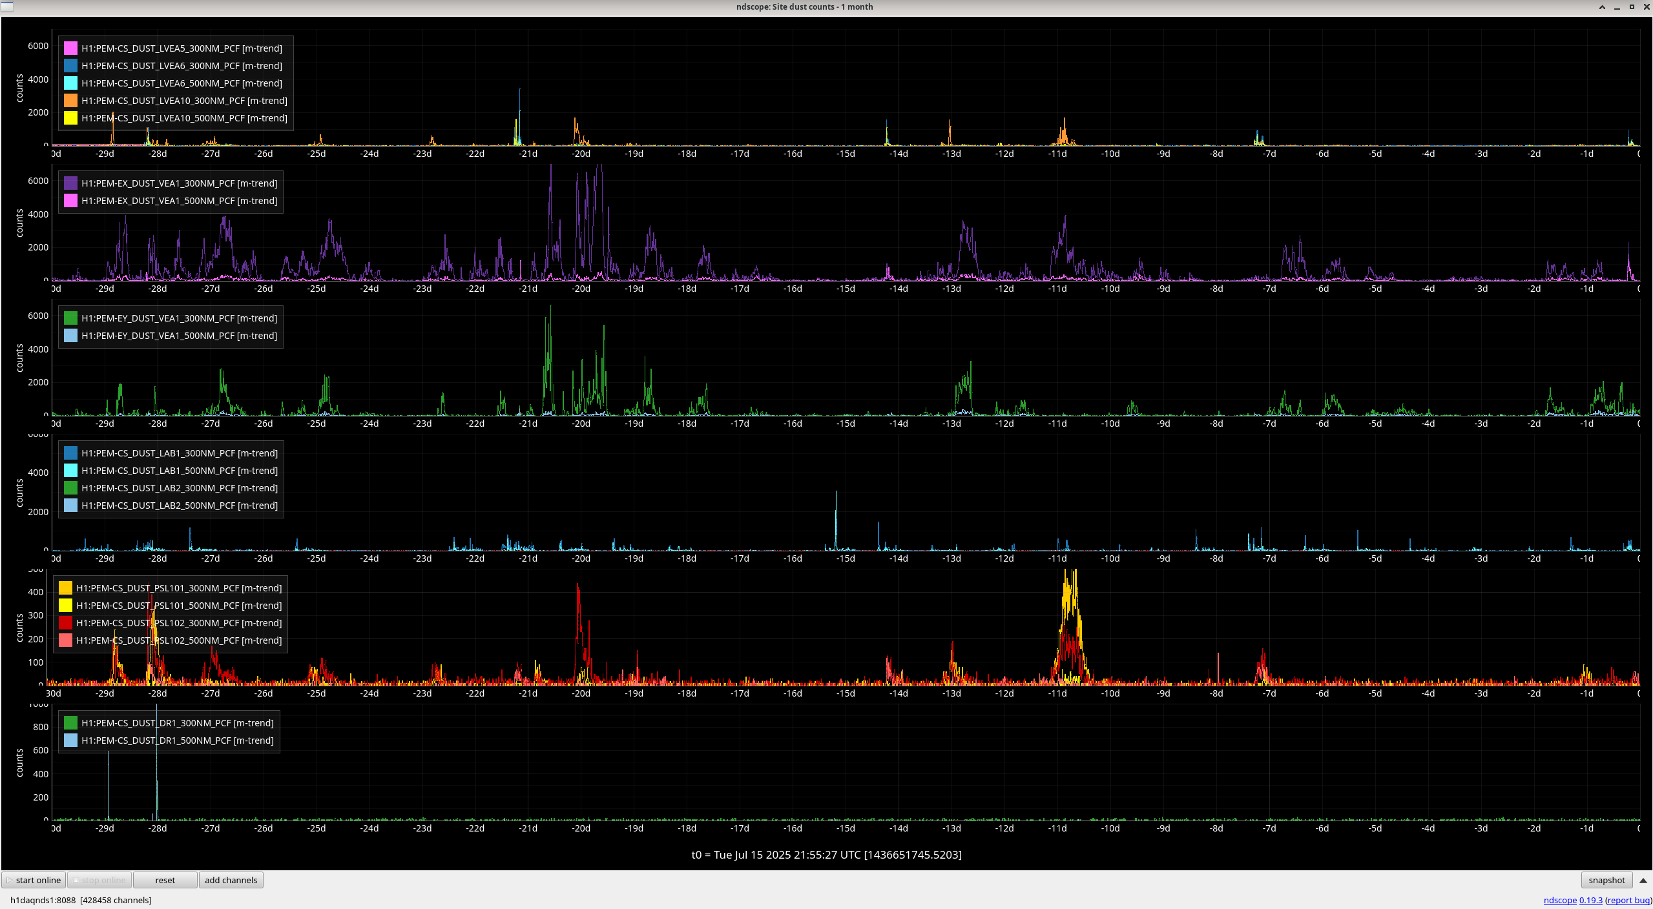Select H1:PEM-EX_DUST_VEA1_300NM_PCF legend label

click(179, 183)
